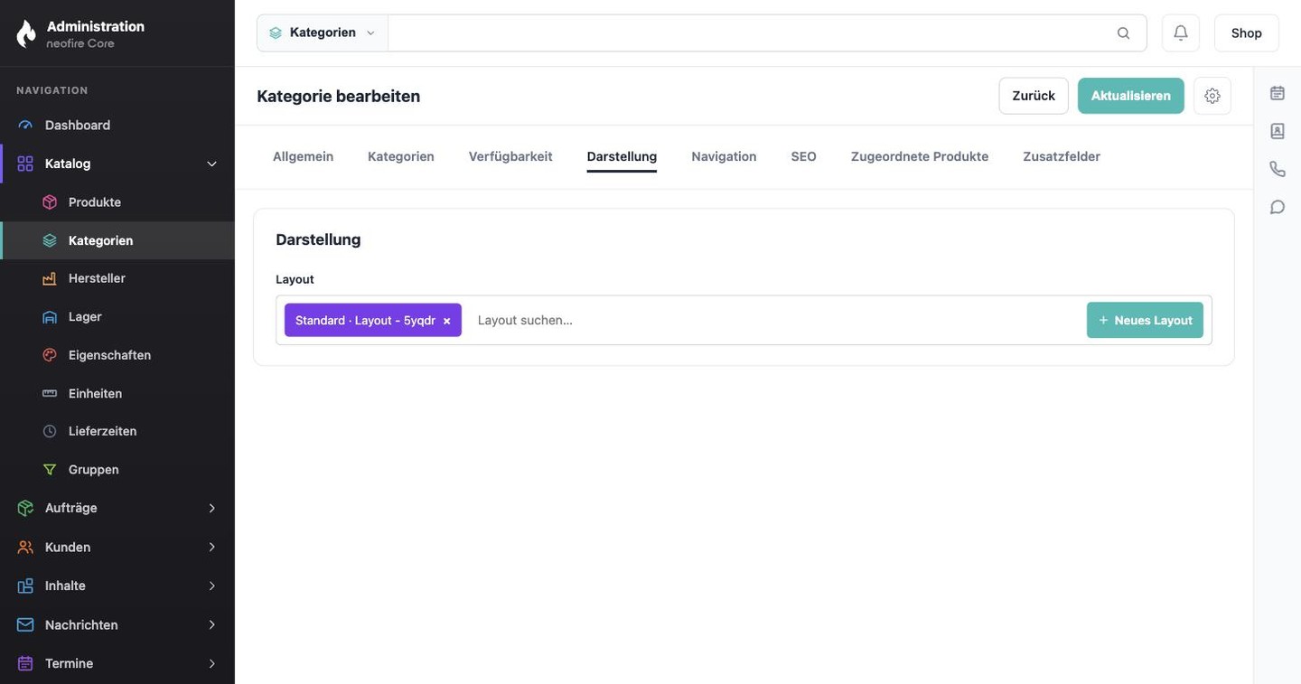This screenshot has height=684, width=1301.
Task: Click the neofire flame logo
Action: point(26,33)
